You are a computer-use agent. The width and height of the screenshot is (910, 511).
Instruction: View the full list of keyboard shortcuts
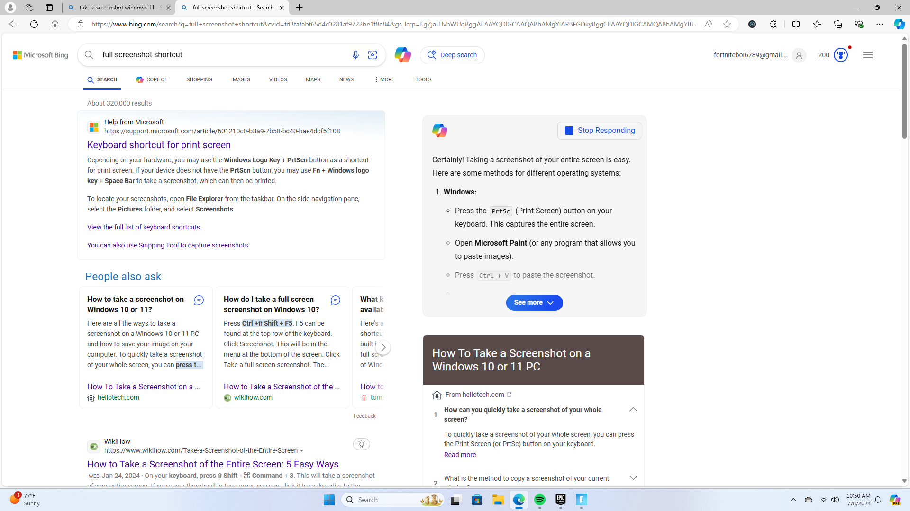(x=144, y=227)
